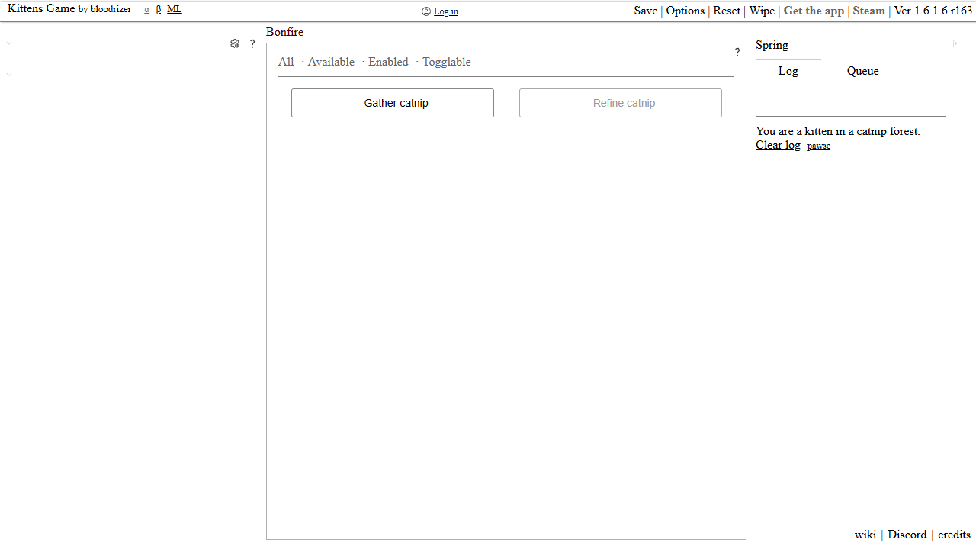Viewport: 976px width, 549px height.
Task: Open the resource panel gear settings
Action: pos(235,44)
